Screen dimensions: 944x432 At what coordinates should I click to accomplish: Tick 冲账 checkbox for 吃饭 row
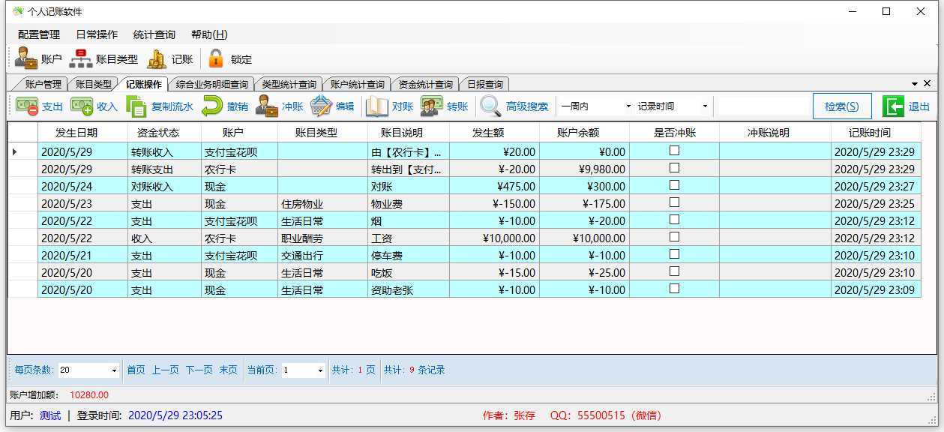pos(674,271)
